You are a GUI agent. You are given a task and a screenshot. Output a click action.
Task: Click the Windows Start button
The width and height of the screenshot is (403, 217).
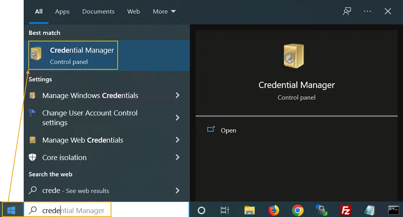coord(11,210)
